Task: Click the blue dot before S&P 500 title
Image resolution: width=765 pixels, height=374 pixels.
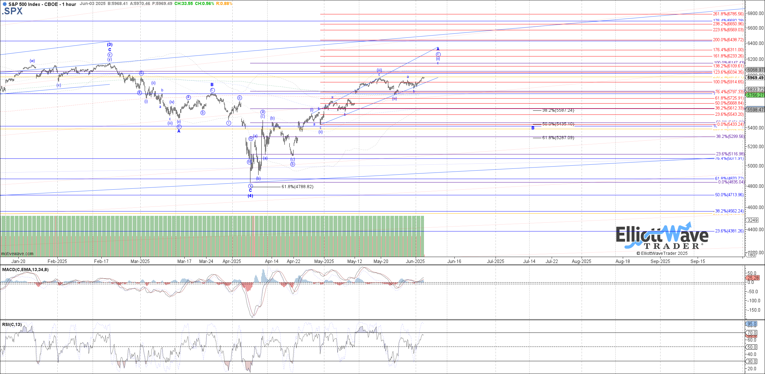Action: (x=4, y=4)
